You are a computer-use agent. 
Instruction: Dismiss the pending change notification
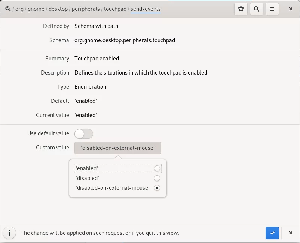[290, 233]
